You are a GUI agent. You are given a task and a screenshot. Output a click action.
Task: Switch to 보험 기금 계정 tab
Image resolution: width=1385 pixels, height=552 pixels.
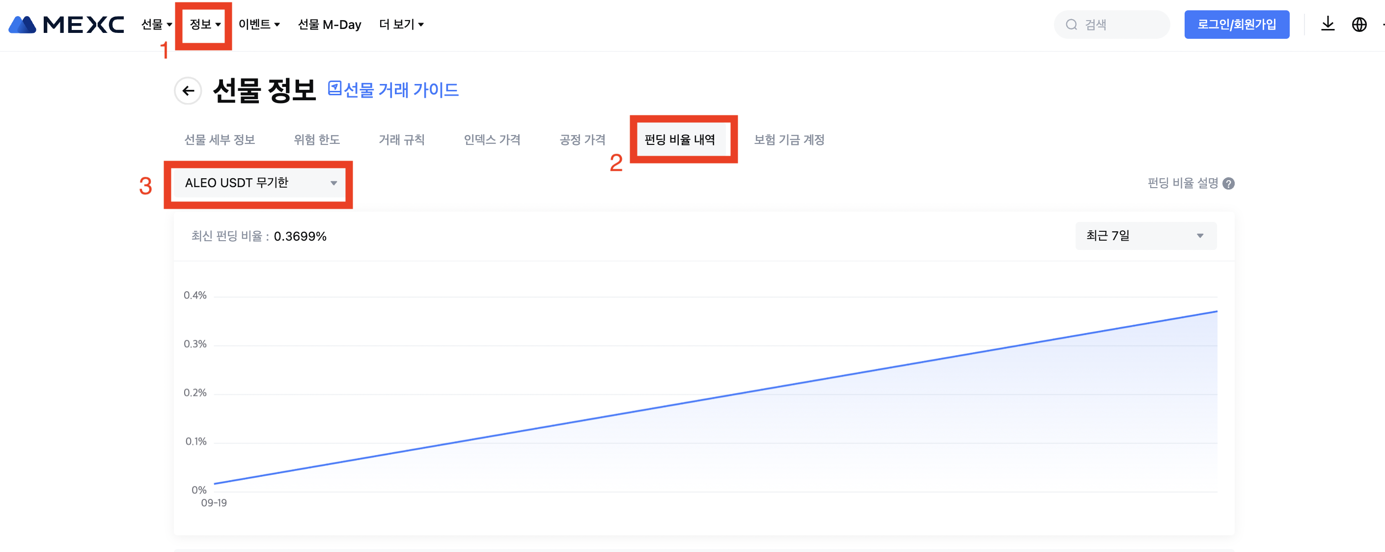click(x=789, y=140)
